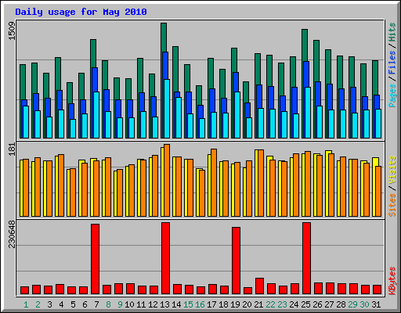The image size is (401, 313).
Task: Click day label 25 on the axis
Action: pos(305,304)
